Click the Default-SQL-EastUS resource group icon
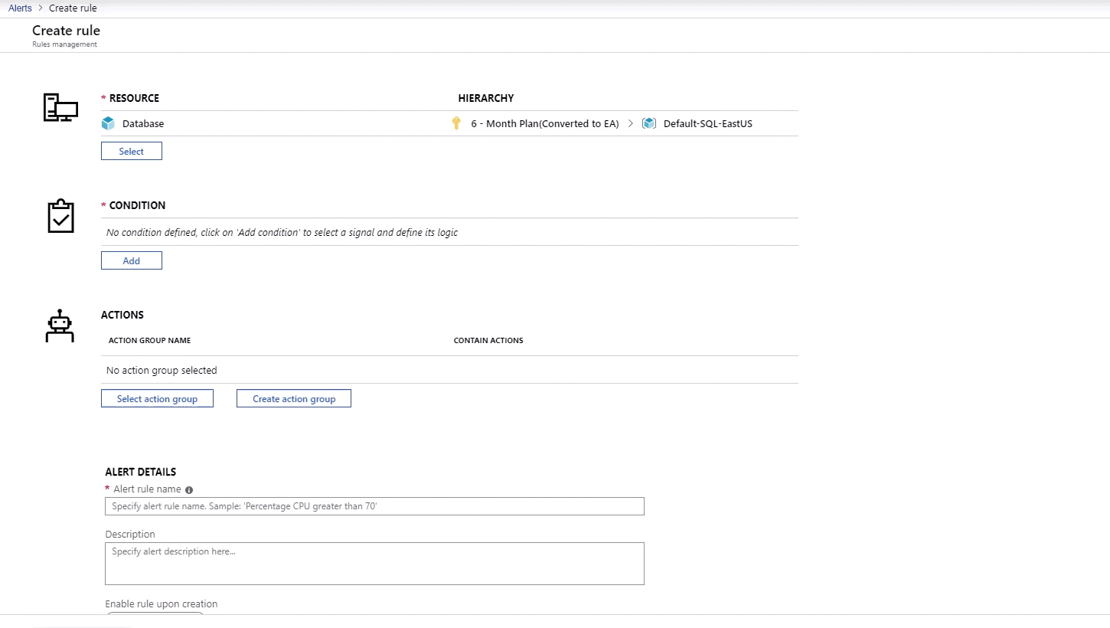 (649, 123)
